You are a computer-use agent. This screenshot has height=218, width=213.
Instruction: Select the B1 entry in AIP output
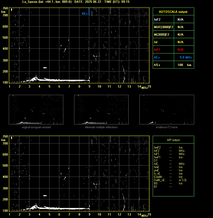[x=163, y=187]
